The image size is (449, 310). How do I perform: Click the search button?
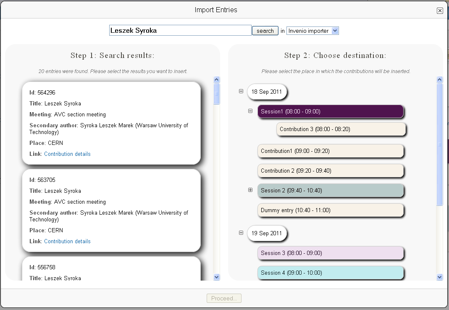[265, 31]
